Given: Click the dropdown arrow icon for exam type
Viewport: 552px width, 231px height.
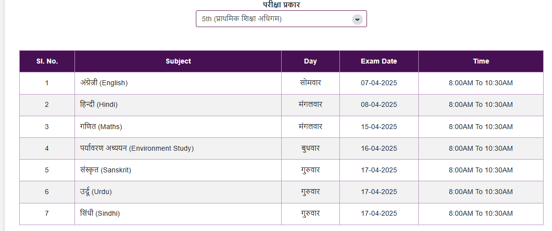Looking at the screenshot, I should [x=358, y=19].
